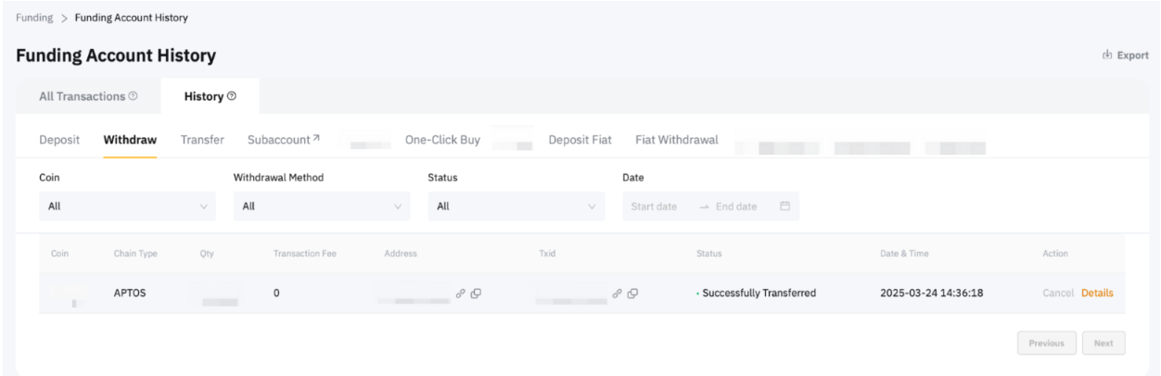The image size is (1161, 376).
Task: Click help icon beside All Transactions
Action: tap(134, 96)
